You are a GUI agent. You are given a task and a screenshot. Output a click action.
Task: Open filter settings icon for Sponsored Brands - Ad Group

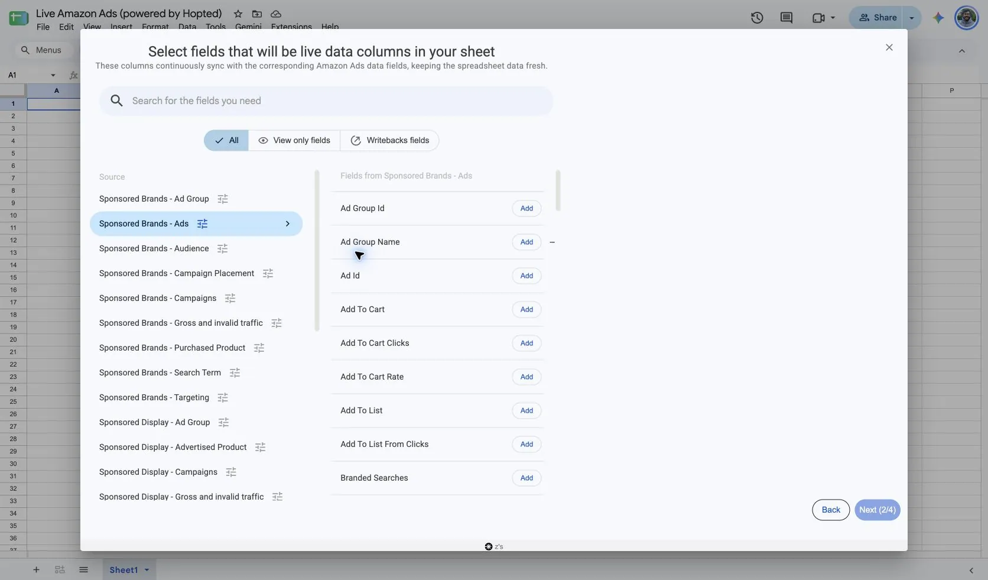point(223,199)
